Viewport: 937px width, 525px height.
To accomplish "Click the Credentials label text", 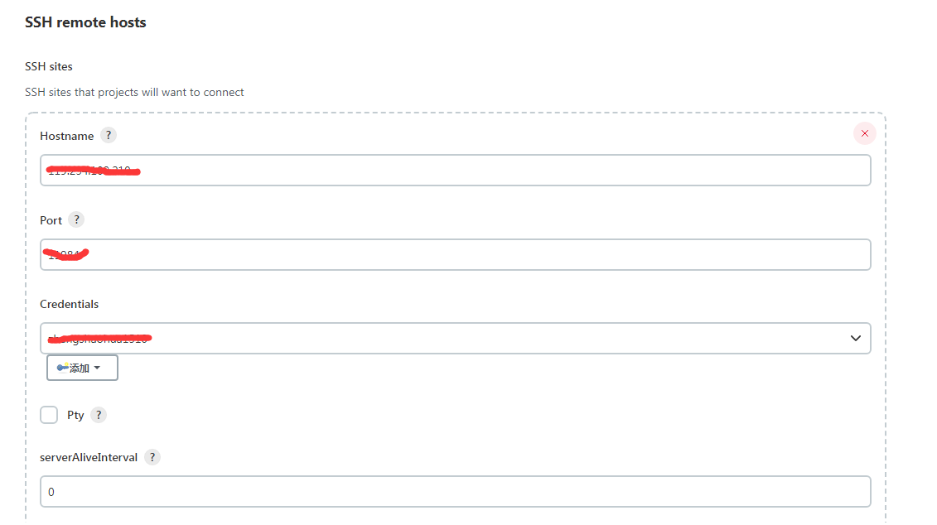I will point(69,304).
